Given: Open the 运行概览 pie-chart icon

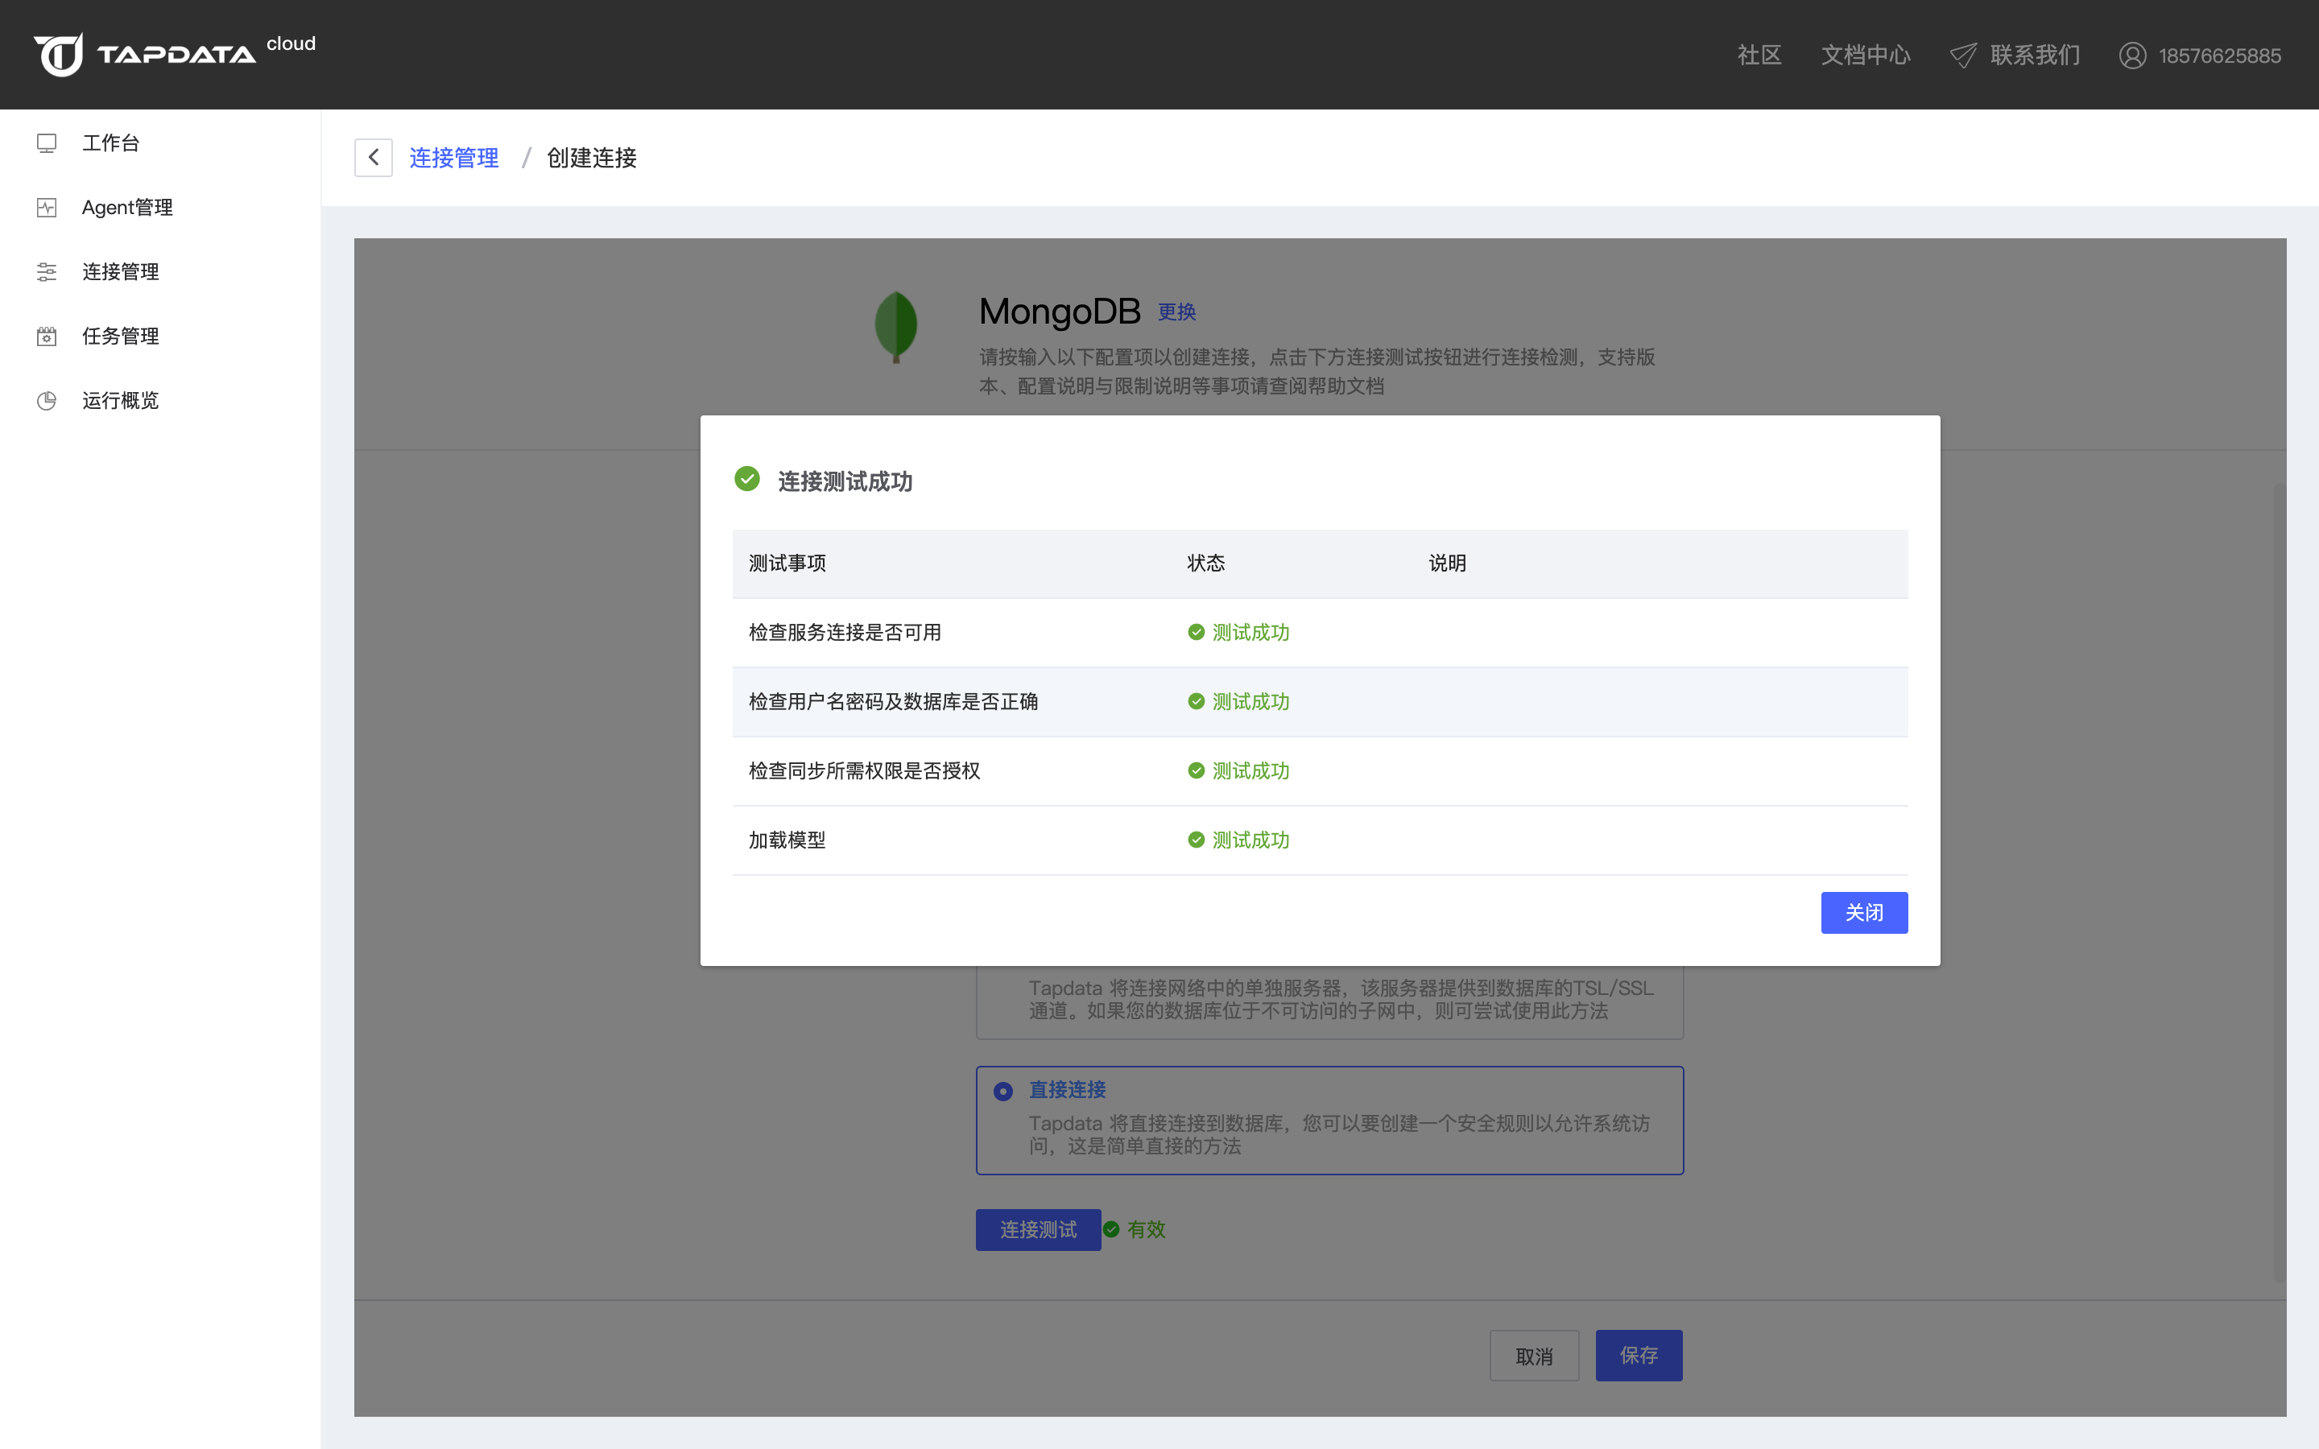Looking at the screenshot, I should pyautogui.click(x=47, y=399).
